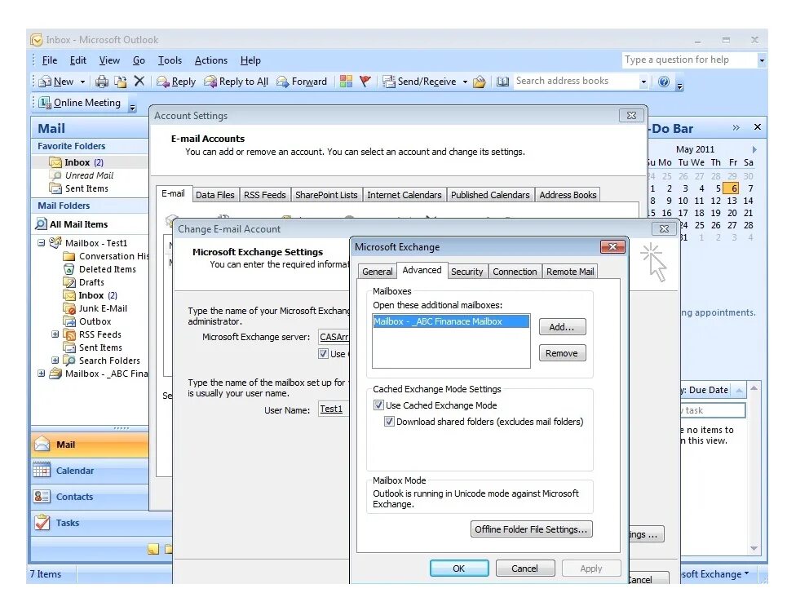
Task: Open Address Books tab in Account Settings
Action: coord(568,195)
